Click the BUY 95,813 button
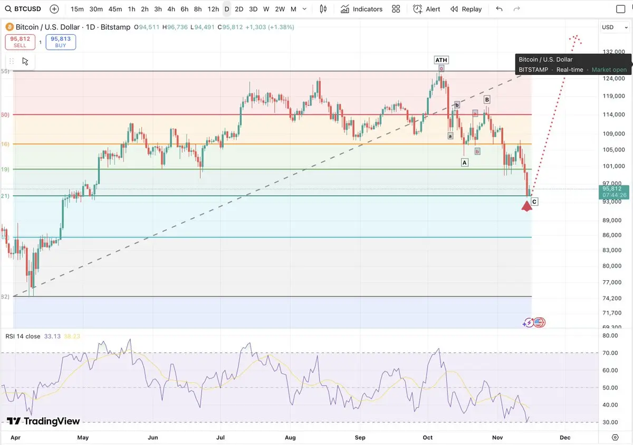The image size is (633, 445). click(x=61, y=42)
